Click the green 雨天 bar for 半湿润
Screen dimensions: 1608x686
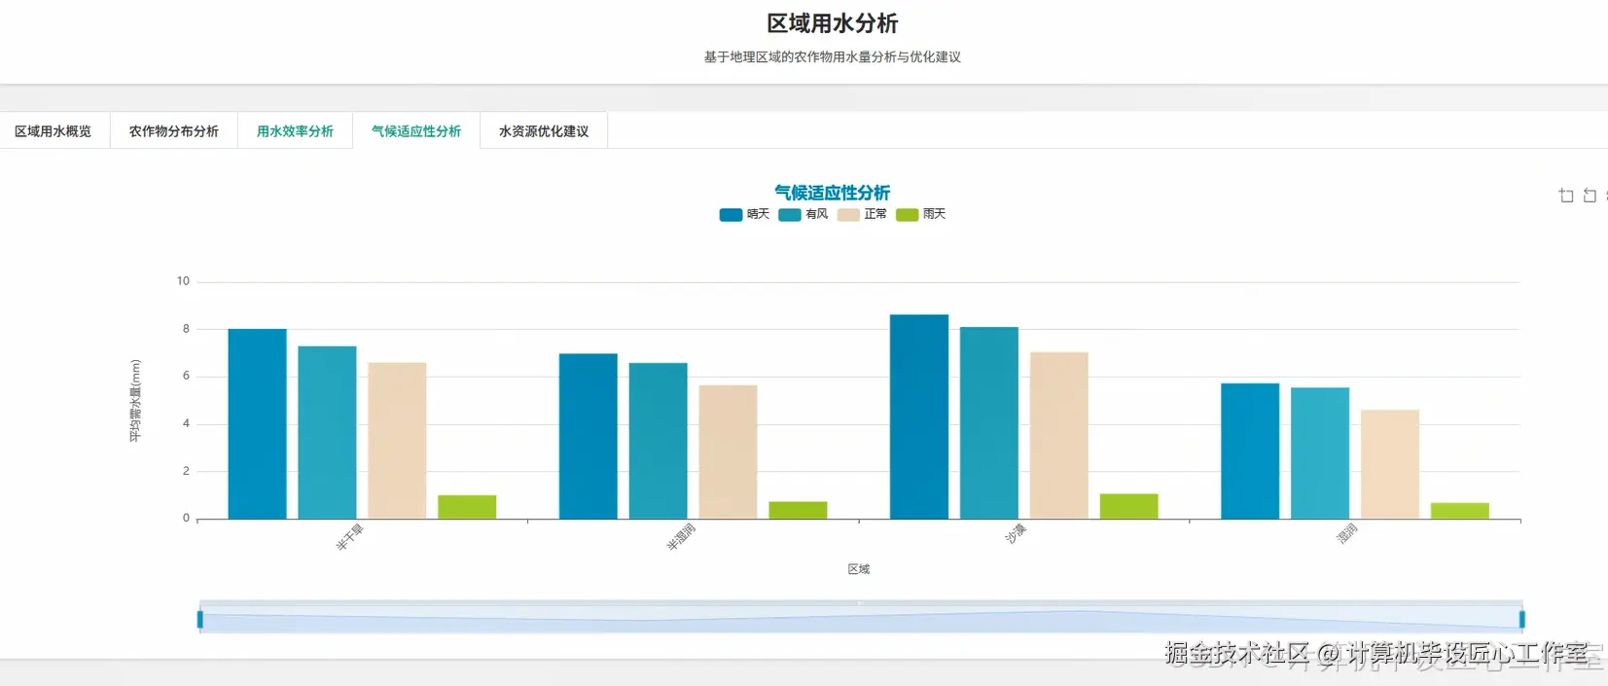[x=798, y=511]
